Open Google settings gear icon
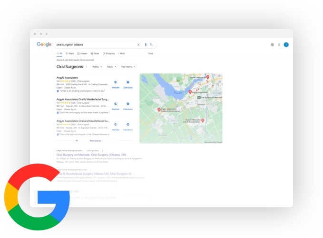Screen dimensions: 323x238 pos(272,45)
